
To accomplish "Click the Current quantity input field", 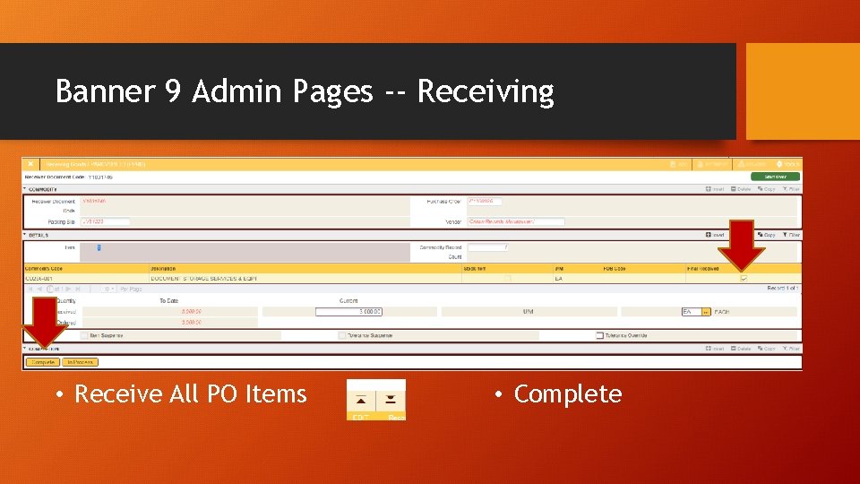I will 348,312.
